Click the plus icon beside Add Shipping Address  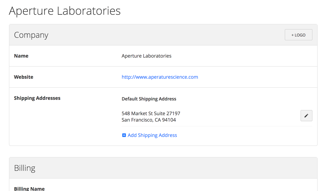click(124, 135)
